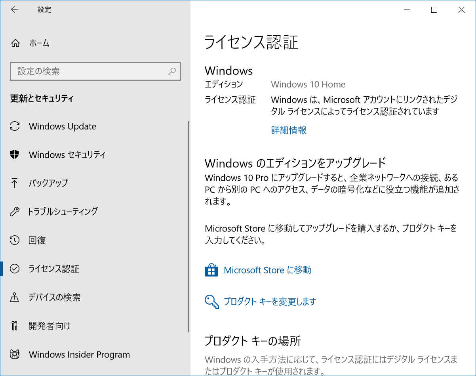Minimize the settings window

(407, 10)
